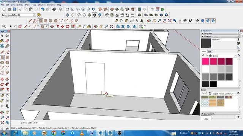Pick the hot pink color swatch
This screenshot has width=243, height=136.
[205, 61]
